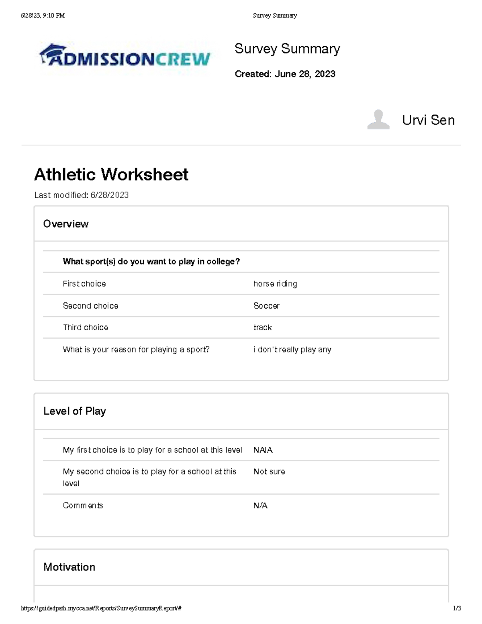Click the Survey Summary page title
Screen dimensions: 482x624
coord(287,49)
